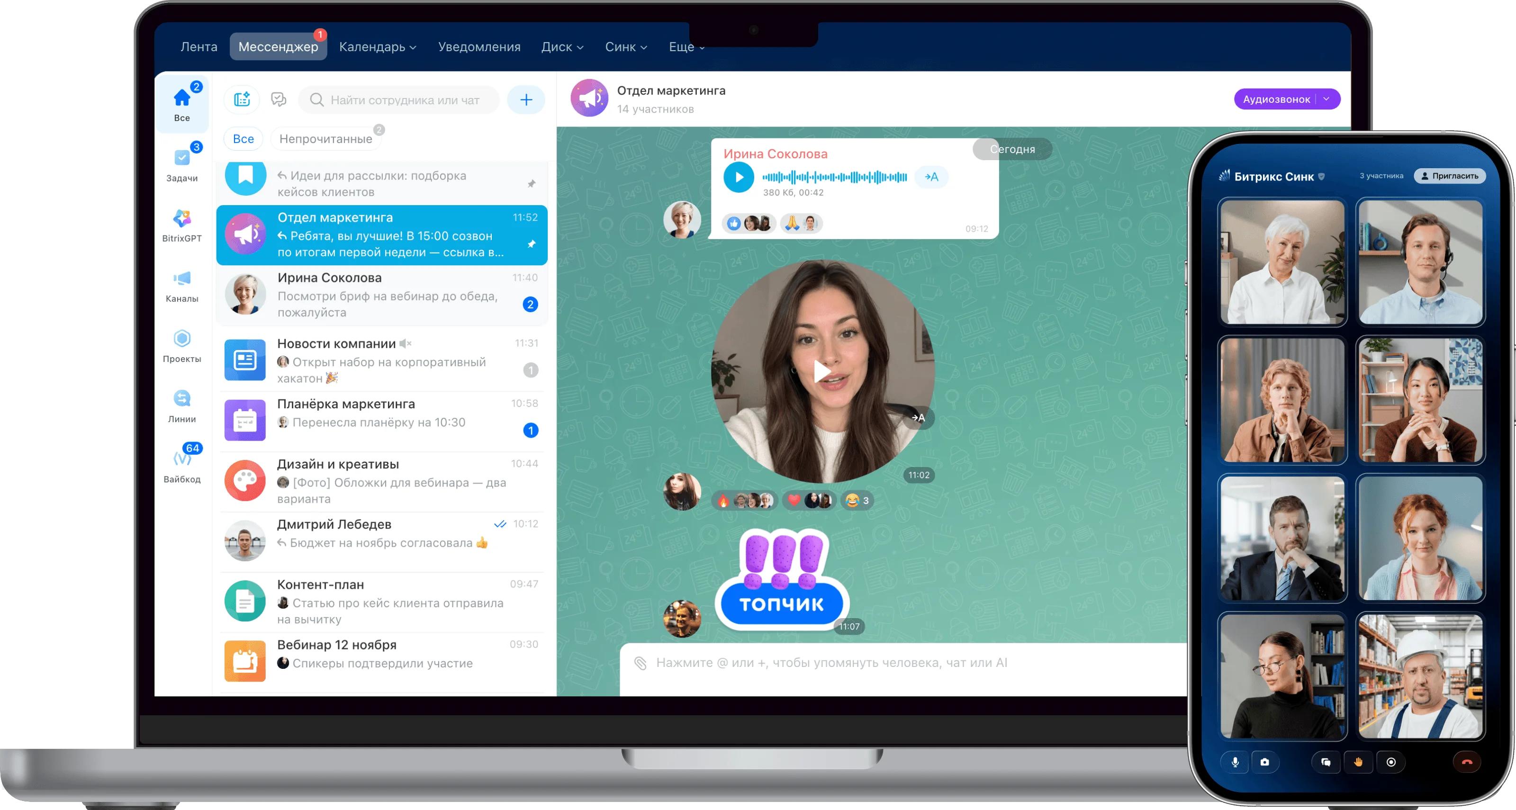This screenshot has width=1516, height=810.
Task: Click transcribe icon on the video message
Action: (918, 418)
